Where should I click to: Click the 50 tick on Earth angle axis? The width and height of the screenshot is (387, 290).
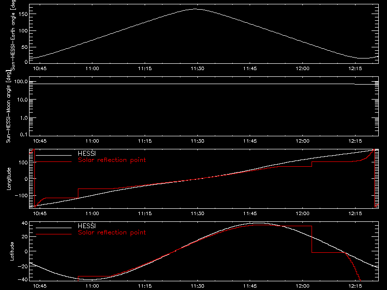25,47
